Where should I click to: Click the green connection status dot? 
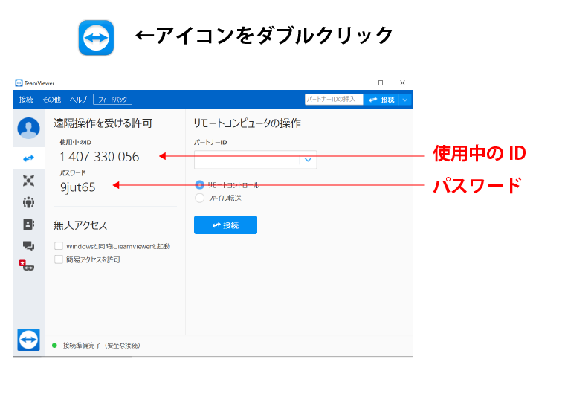(x=54, y=346)
